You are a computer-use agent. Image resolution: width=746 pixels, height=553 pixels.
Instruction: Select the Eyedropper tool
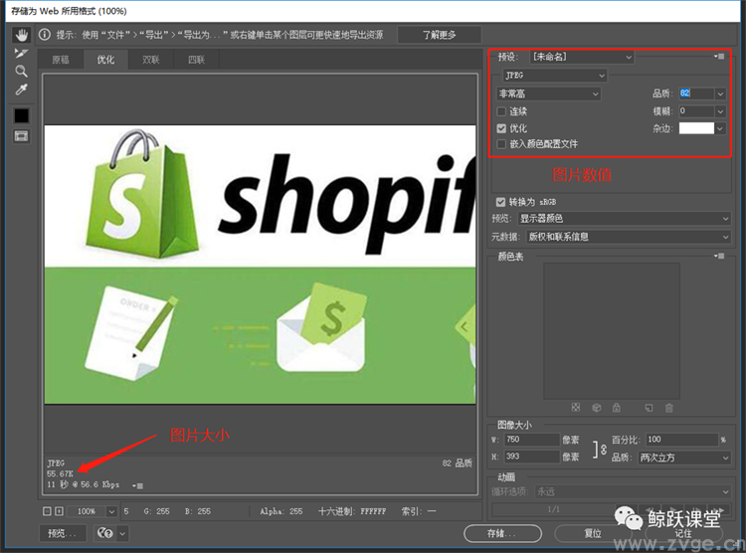click(21, 91)
